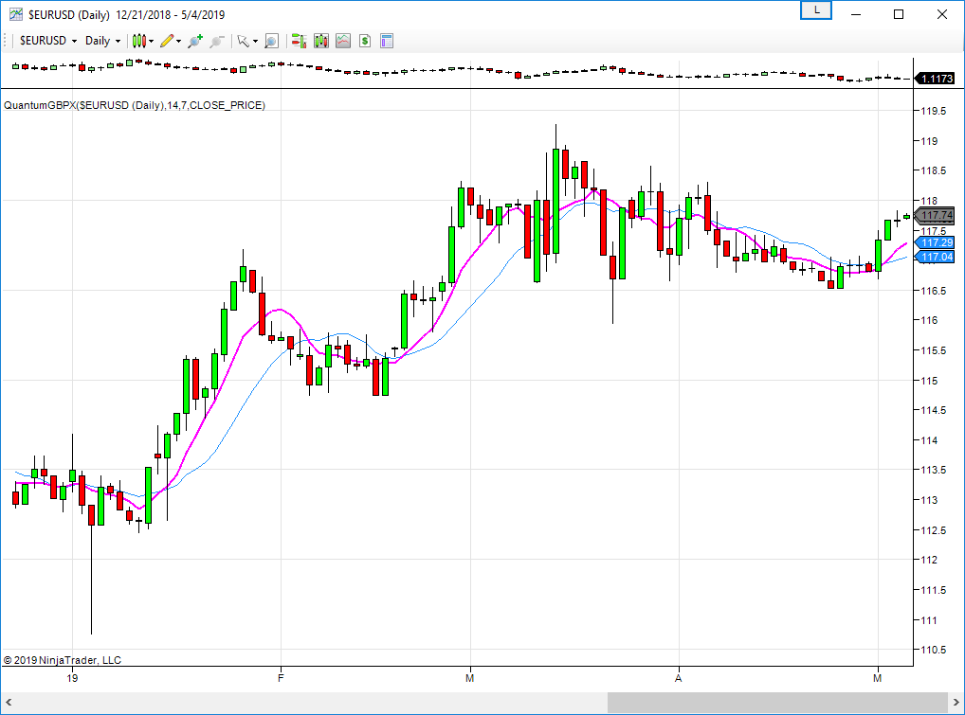The image size is (965, 715).
Task: Open the Data Series candlestick icon
Action: click(x=321, y=41)
